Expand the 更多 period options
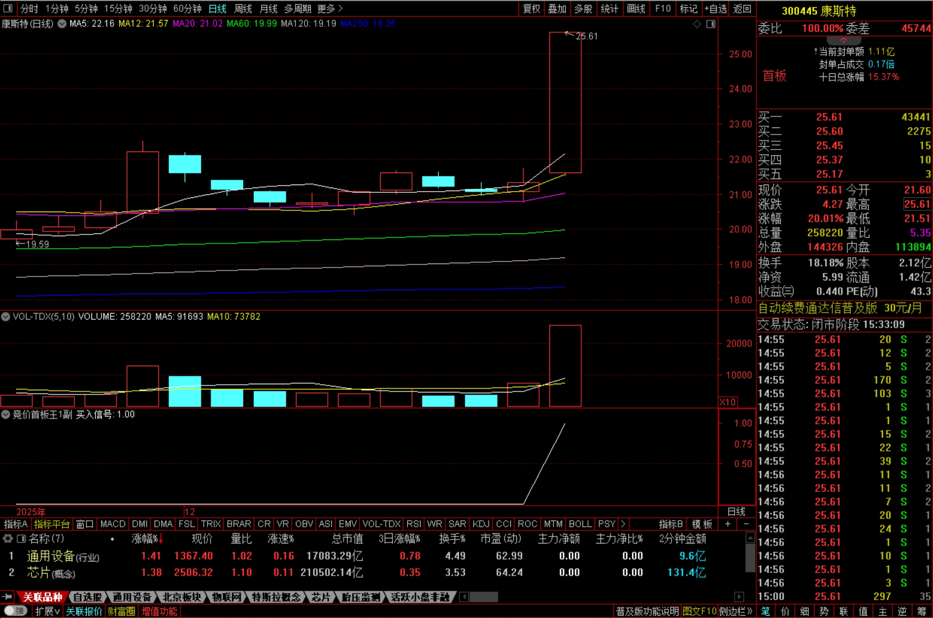This screenshot has height=619, width=933. pyautogui.click(x=330, y=9)
